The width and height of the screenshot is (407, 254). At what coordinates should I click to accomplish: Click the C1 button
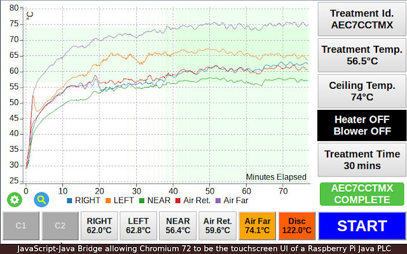click(x=21, y=226)
